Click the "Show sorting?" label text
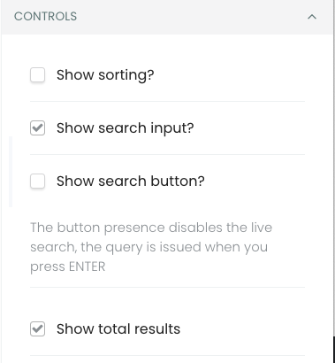The width and height of the screenshot is (335, 363). [105, 75]
